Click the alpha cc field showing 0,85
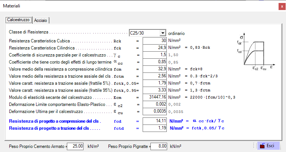The height and width of the screenshot is (152, 286). point(155,62)
